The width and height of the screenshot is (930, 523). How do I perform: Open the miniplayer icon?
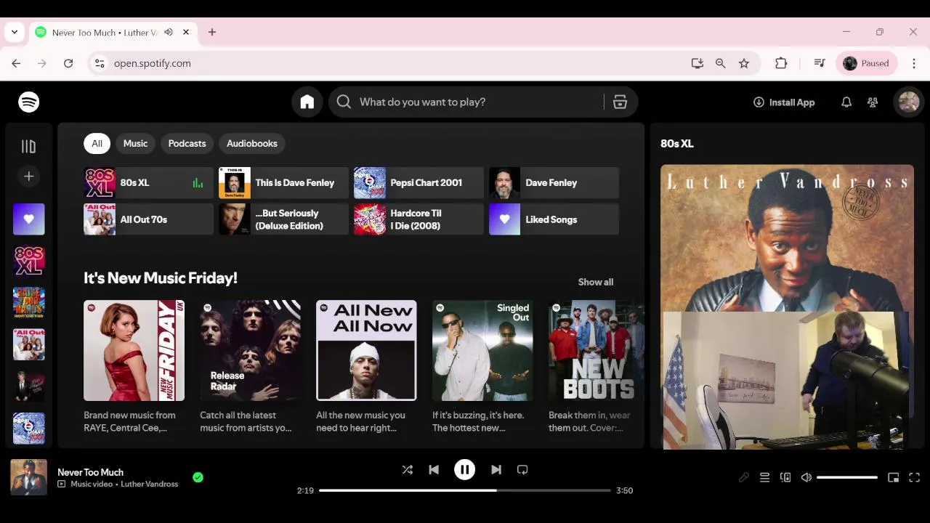click(x=894, y=477)
